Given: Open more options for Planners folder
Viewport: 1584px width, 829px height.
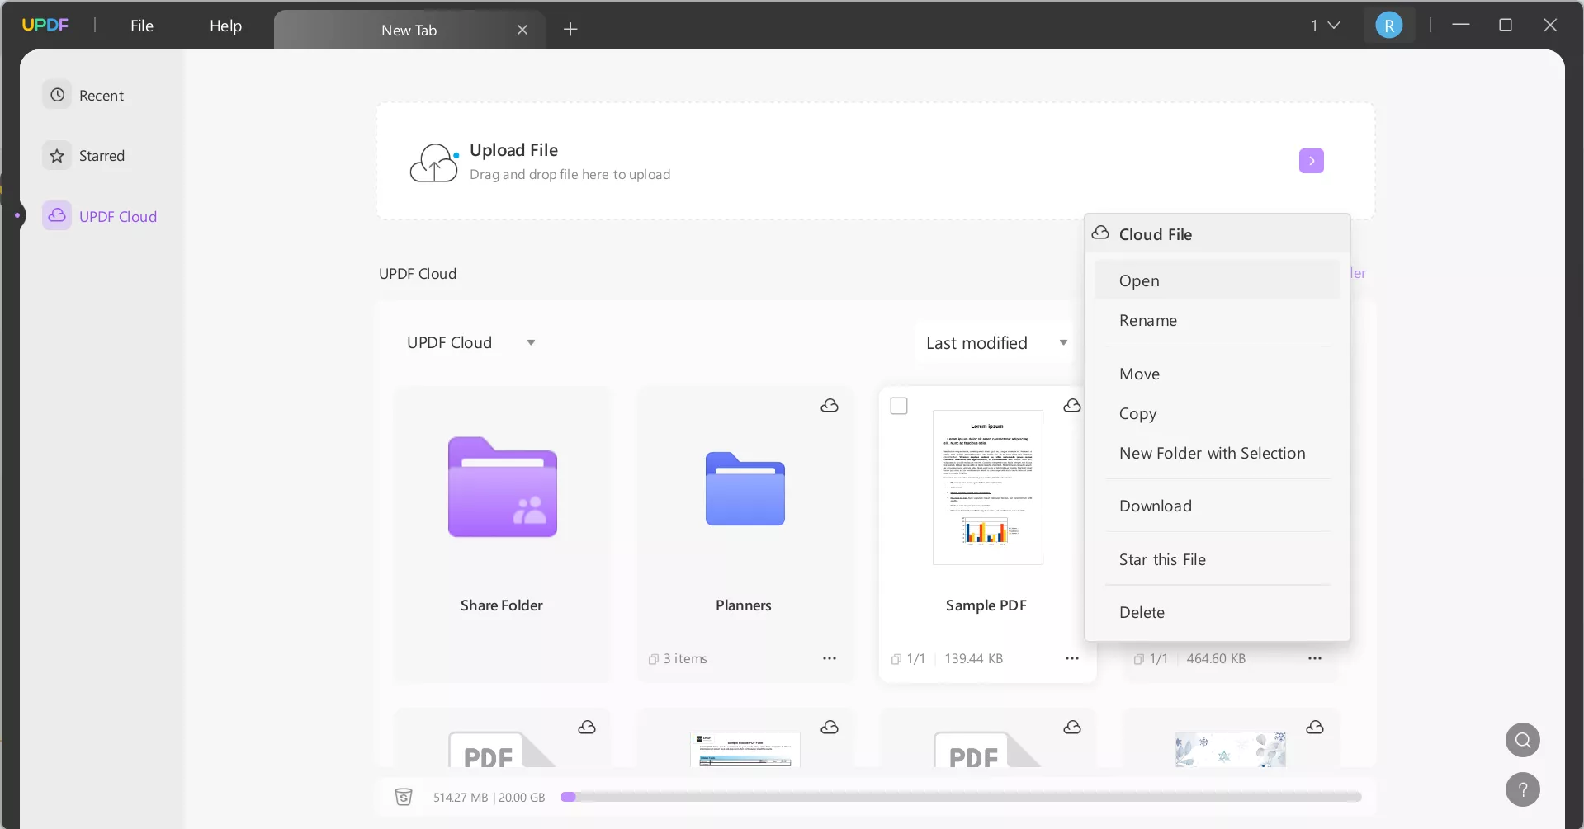Looking at the screenshot, I should click(x=830, y=658).
